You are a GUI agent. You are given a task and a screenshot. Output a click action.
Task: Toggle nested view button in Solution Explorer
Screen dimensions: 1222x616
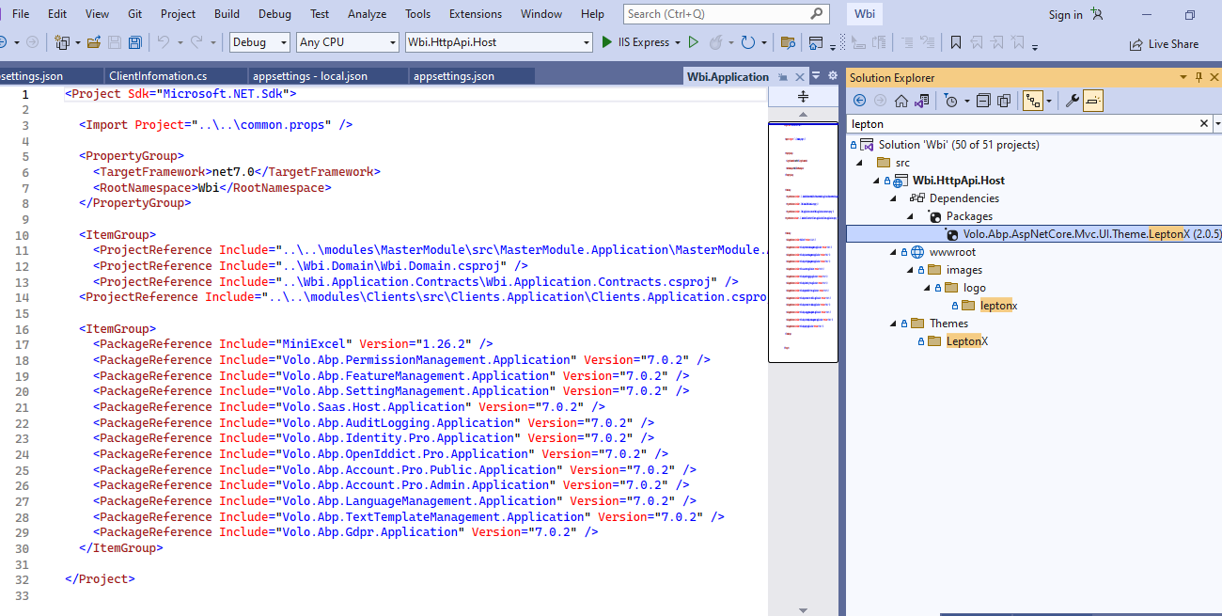(x=1032, y=101)
